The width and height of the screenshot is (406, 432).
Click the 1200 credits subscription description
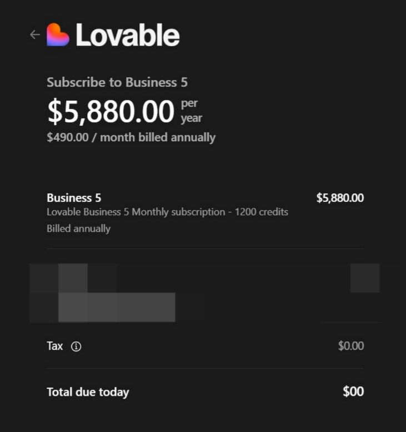click(x=167, y=212)
